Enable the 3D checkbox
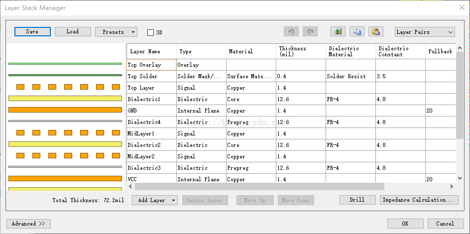 [150, 32]
